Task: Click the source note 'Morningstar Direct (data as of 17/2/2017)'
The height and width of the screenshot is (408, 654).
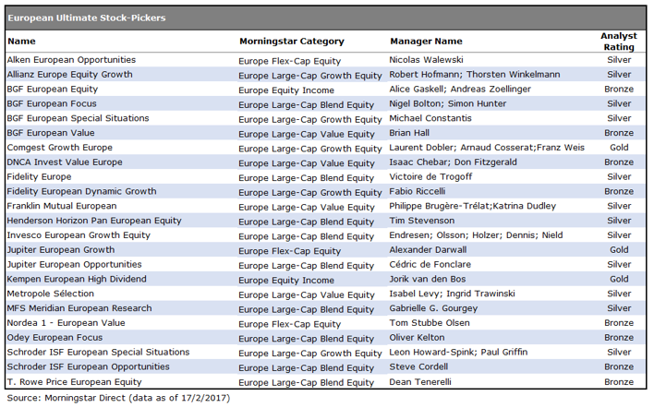Action: tap(138, 398)
